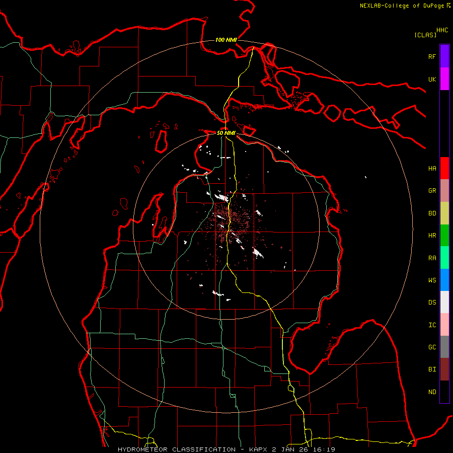Click the IC legend label
The height and width of the screenshot is (453, 453).
[x=432, y=325]
